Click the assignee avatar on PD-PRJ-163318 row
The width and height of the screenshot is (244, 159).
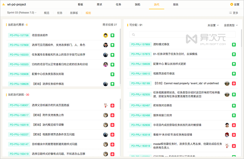pyautogui.click(x=227, y=135)
